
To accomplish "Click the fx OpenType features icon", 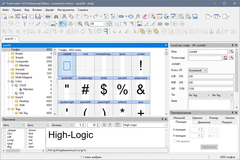I will point(138,17).
